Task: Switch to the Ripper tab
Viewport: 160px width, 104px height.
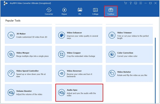Action: [64, 11]
